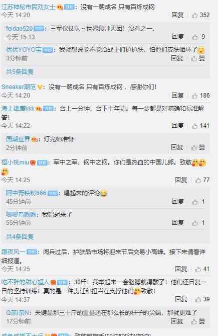The width and height of the screenshot is (218, 336).
Task: Open 江苏神秘市民刘女士's profile
Action: tap(28, 7)
